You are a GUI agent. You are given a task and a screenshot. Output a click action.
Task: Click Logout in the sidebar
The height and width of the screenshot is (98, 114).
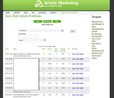(x=94, y=58)
